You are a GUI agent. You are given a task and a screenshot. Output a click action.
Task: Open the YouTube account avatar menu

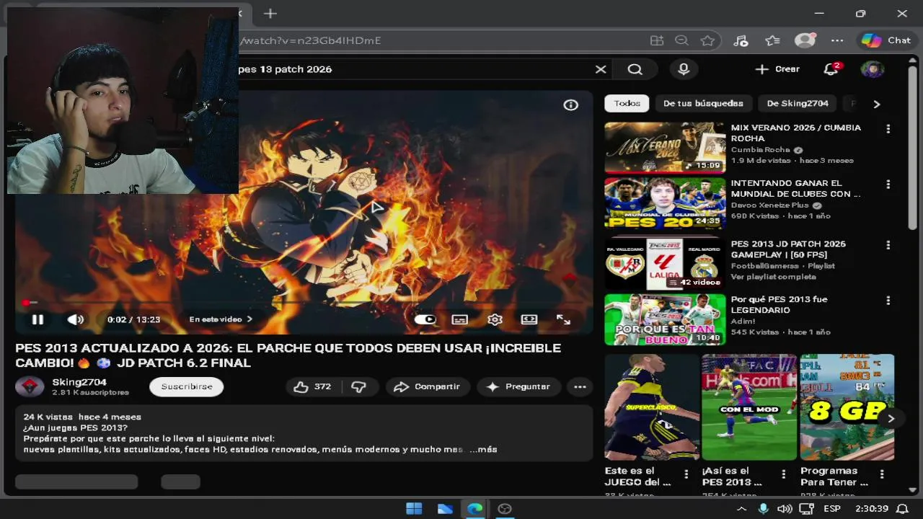point(873,69)
